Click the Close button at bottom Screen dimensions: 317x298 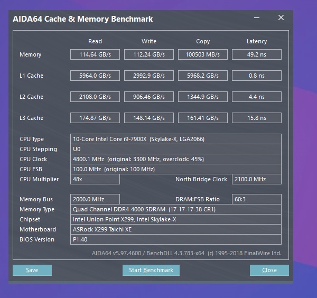click(x=269, y=270)
